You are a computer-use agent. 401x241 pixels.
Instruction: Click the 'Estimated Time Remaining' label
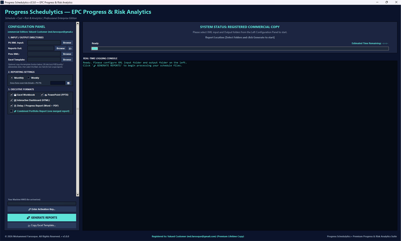click(370, 43)
